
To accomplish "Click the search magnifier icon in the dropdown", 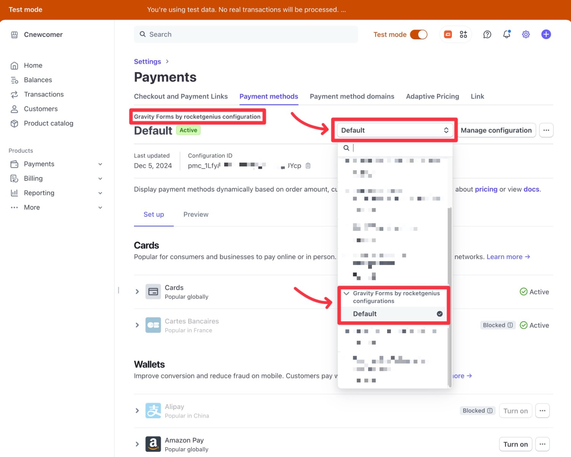I will click(x=346, y=148).
